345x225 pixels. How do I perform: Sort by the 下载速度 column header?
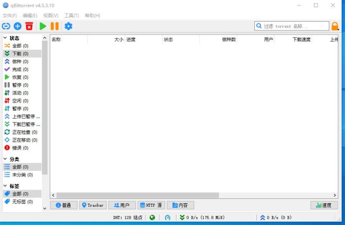click(293, 39)
